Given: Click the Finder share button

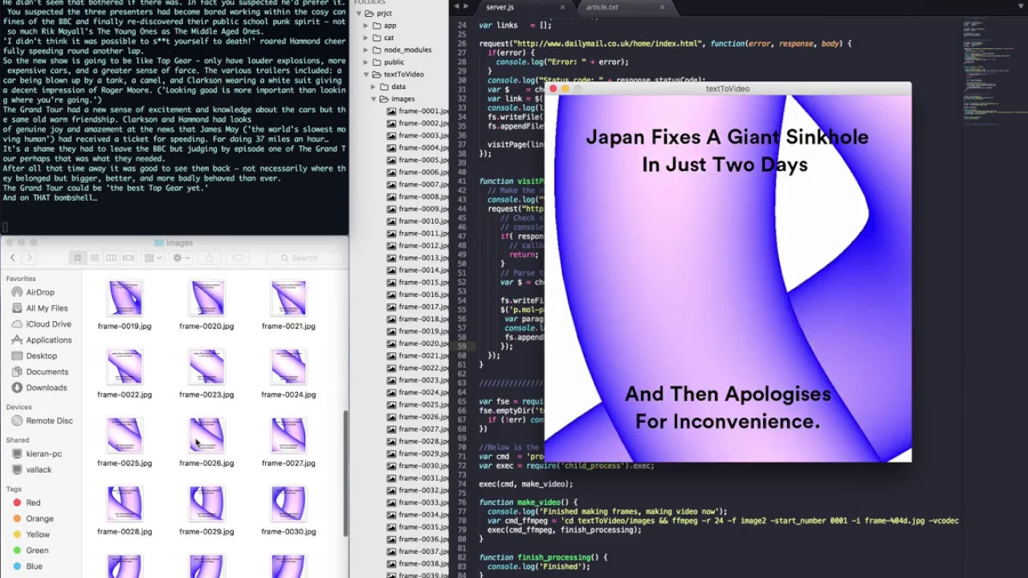Looking at the screenshot, I should [x=209, y=258].
